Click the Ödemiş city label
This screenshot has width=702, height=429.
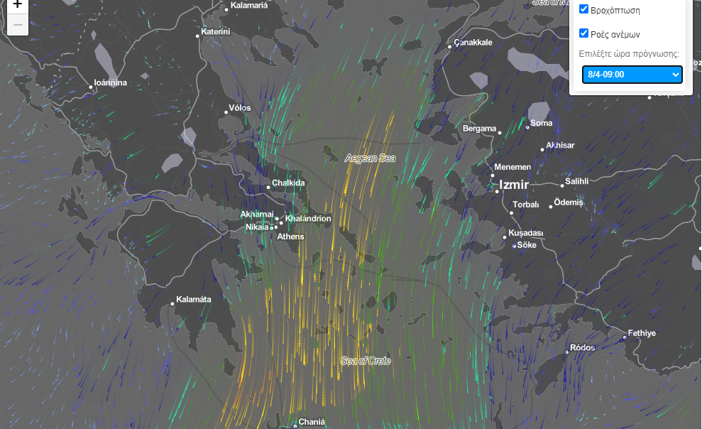coord(569,202)
